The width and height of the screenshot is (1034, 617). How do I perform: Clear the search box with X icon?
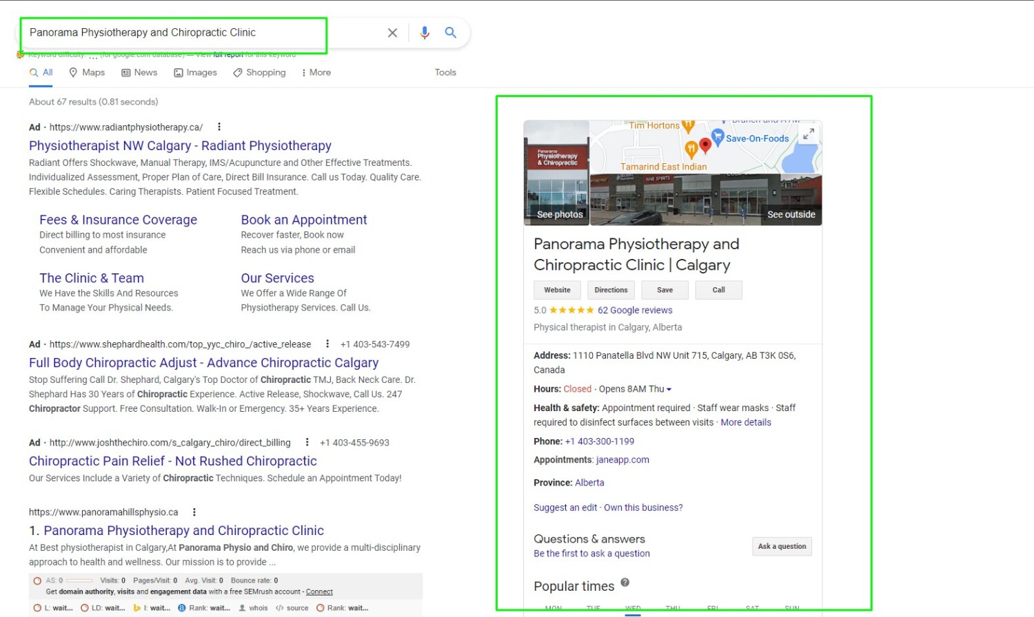pyautogui.click(x=392, y=32)
